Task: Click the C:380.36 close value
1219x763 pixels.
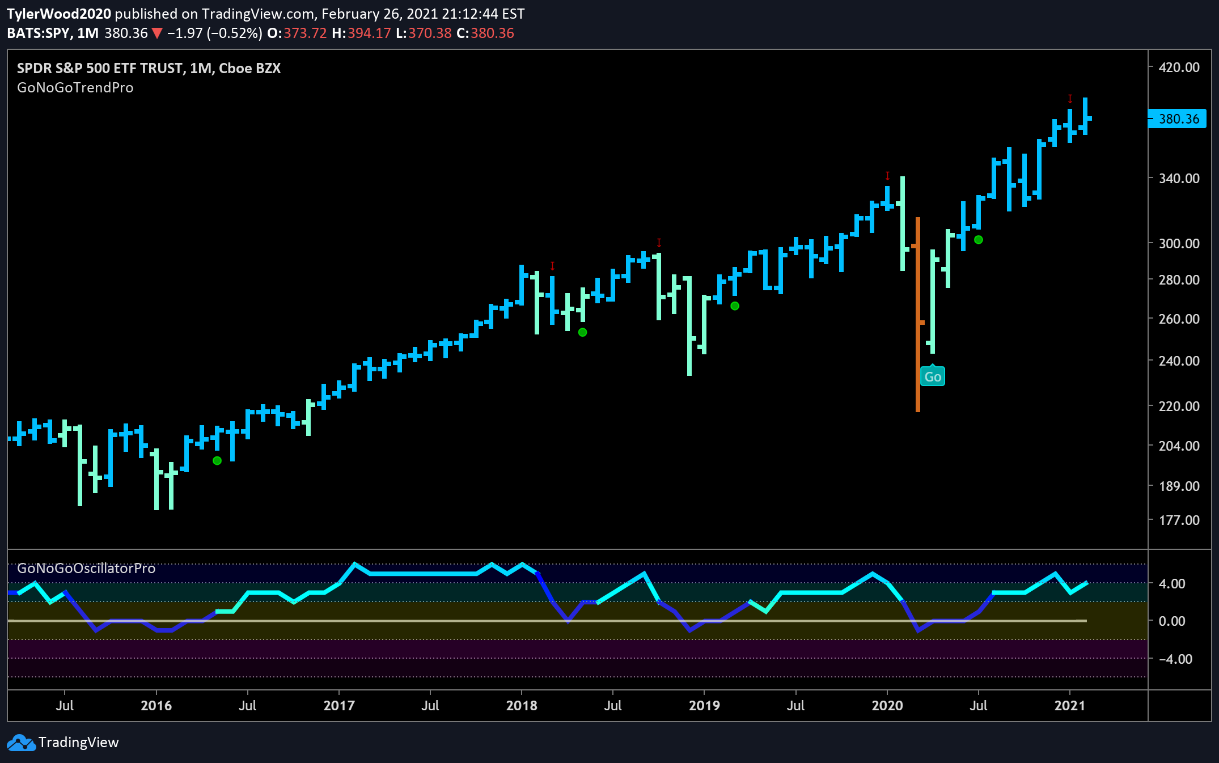Action: click(486, 33)
